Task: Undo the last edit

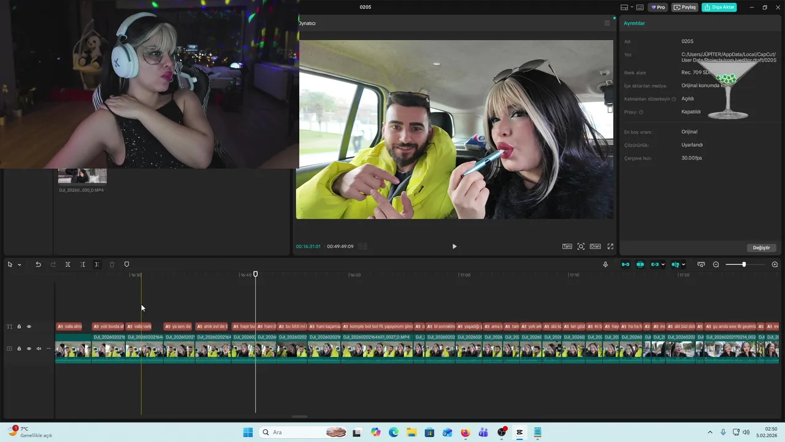Action: (38, 265)
